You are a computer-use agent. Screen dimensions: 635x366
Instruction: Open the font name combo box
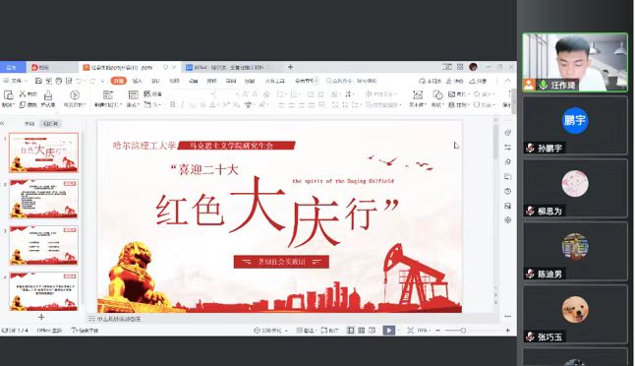point(190,94)
